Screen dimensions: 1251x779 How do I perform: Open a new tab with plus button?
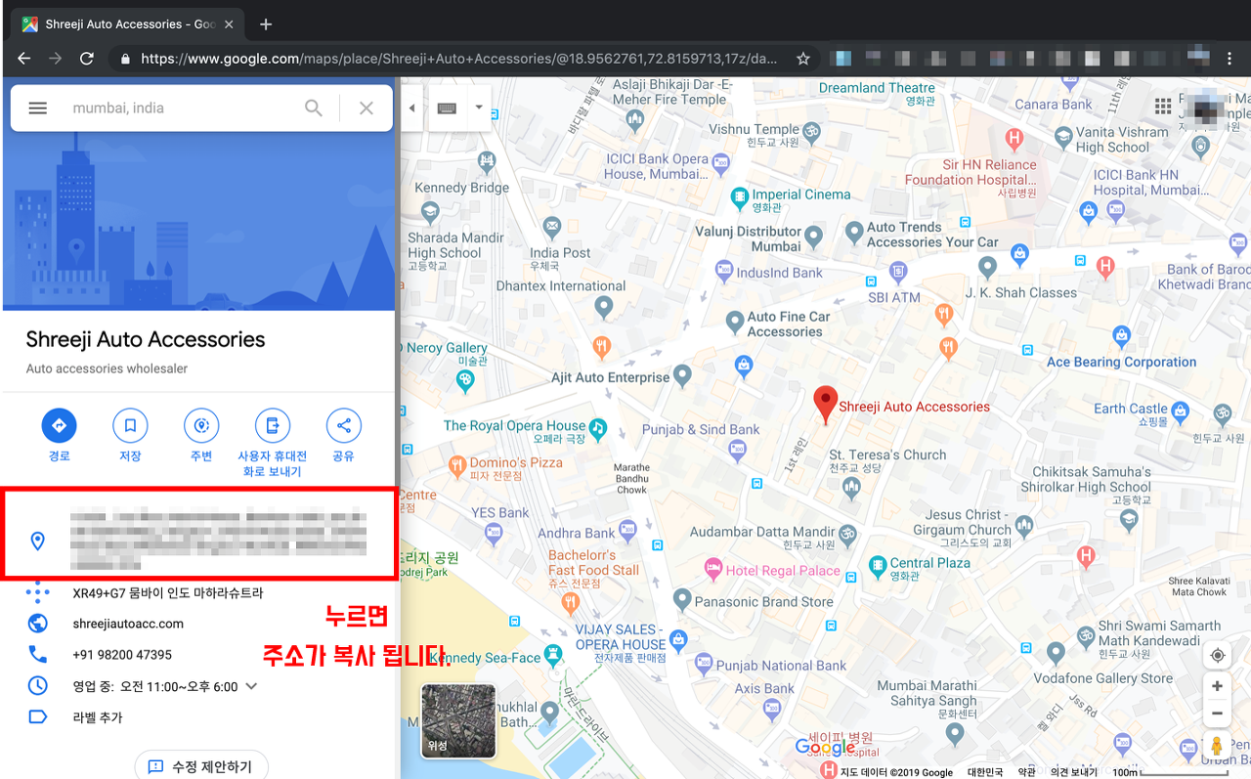click(x=266, y=24)
